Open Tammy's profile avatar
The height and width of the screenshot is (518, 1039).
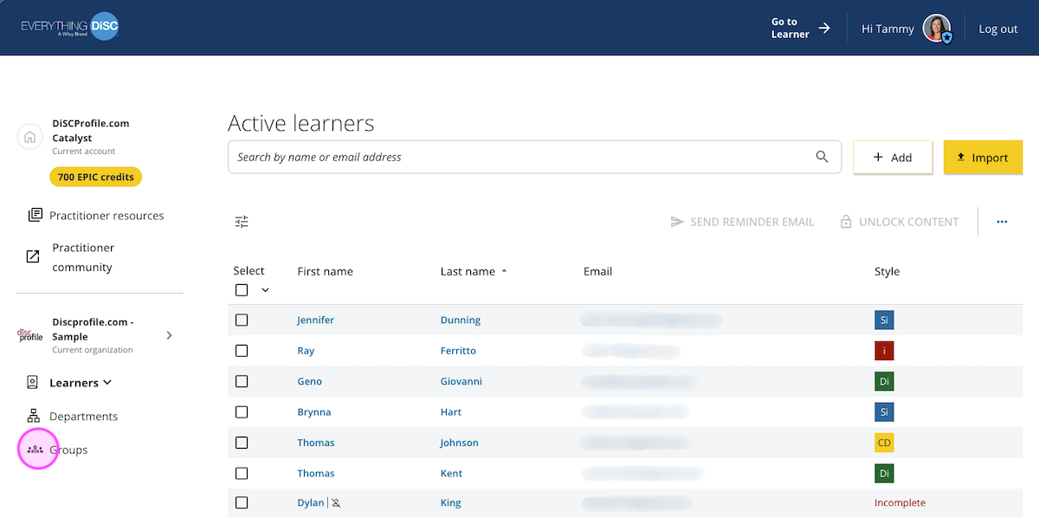pyautogui.click(x=937, y=29)
